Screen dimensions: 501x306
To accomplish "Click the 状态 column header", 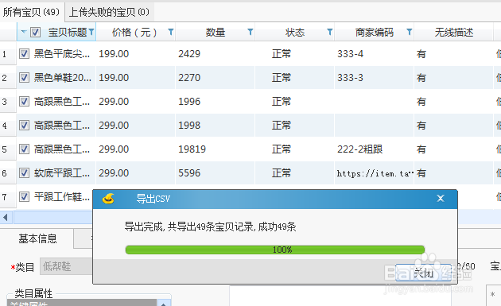I will 294,32.
